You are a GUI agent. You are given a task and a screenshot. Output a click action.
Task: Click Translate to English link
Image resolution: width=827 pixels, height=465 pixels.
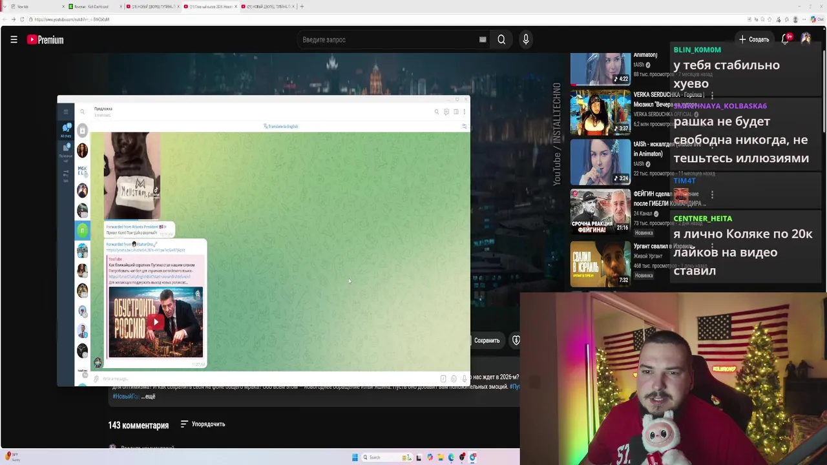pyautogui.click(x=281, y=127)
